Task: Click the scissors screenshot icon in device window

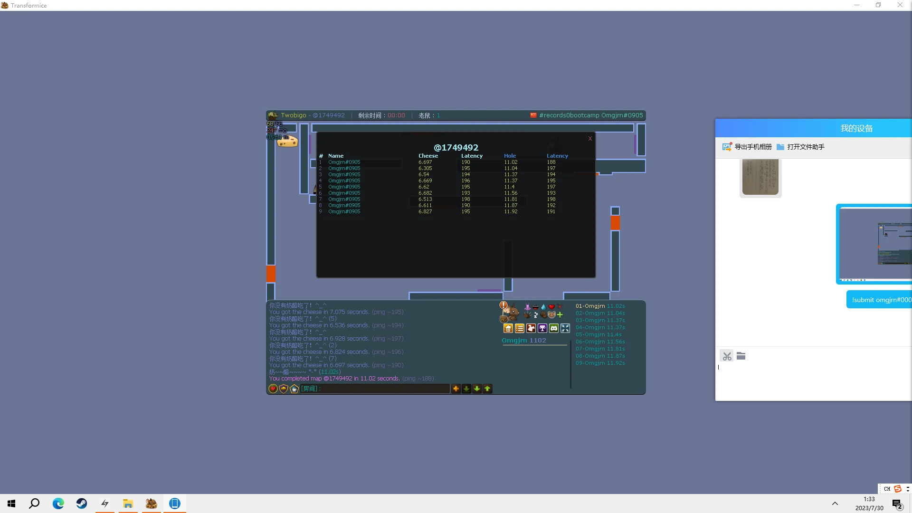Action: [x=727, y=356]
